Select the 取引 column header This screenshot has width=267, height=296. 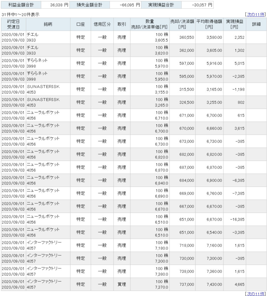pyautogui.click(x=122, y=24)
